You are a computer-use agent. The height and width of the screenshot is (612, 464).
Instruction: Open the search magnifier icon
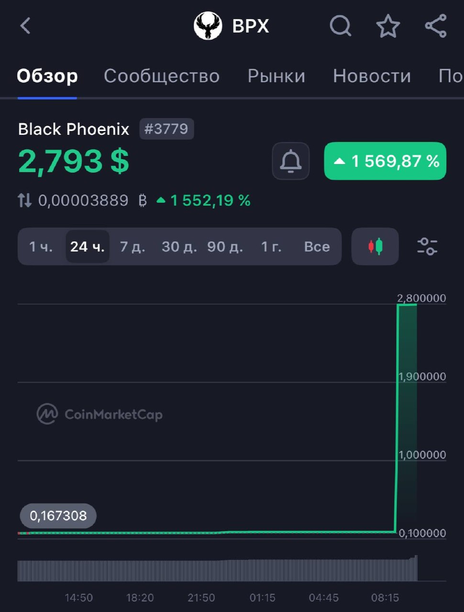pos(340,26)
